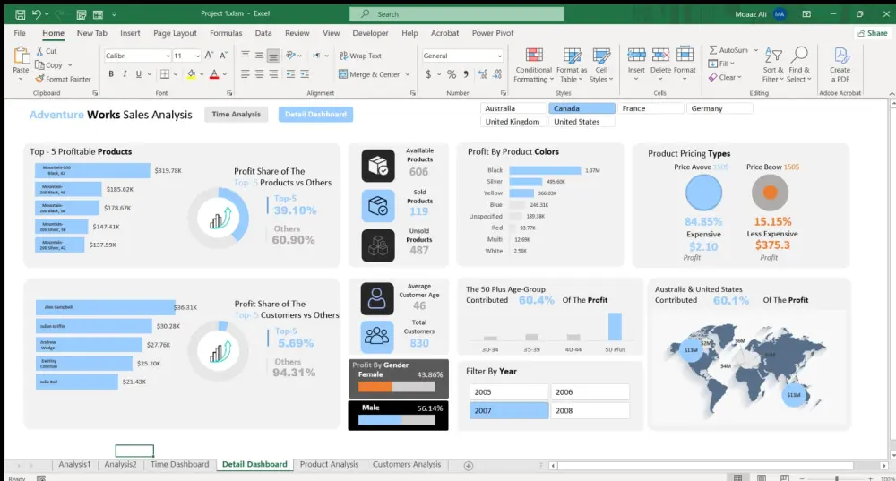The width and height of the screenshot is (896, 481).
Task: Select year 2005 in Filter By Year
Action: pyautogui.click(x=509, y=392)
